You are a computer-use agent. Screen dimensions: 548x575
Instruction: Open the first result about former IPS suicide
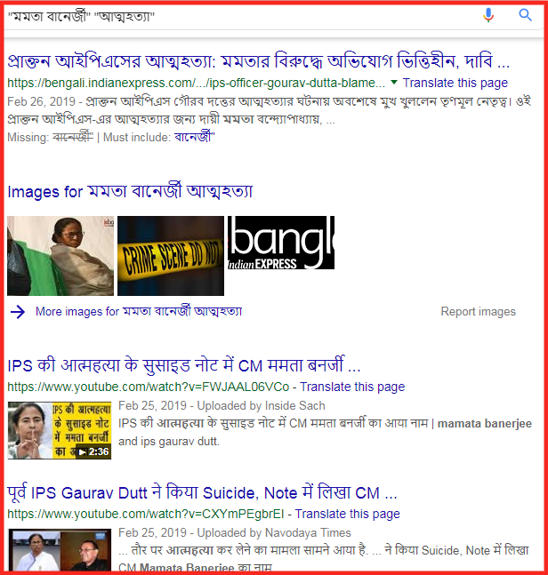[258, 61]
